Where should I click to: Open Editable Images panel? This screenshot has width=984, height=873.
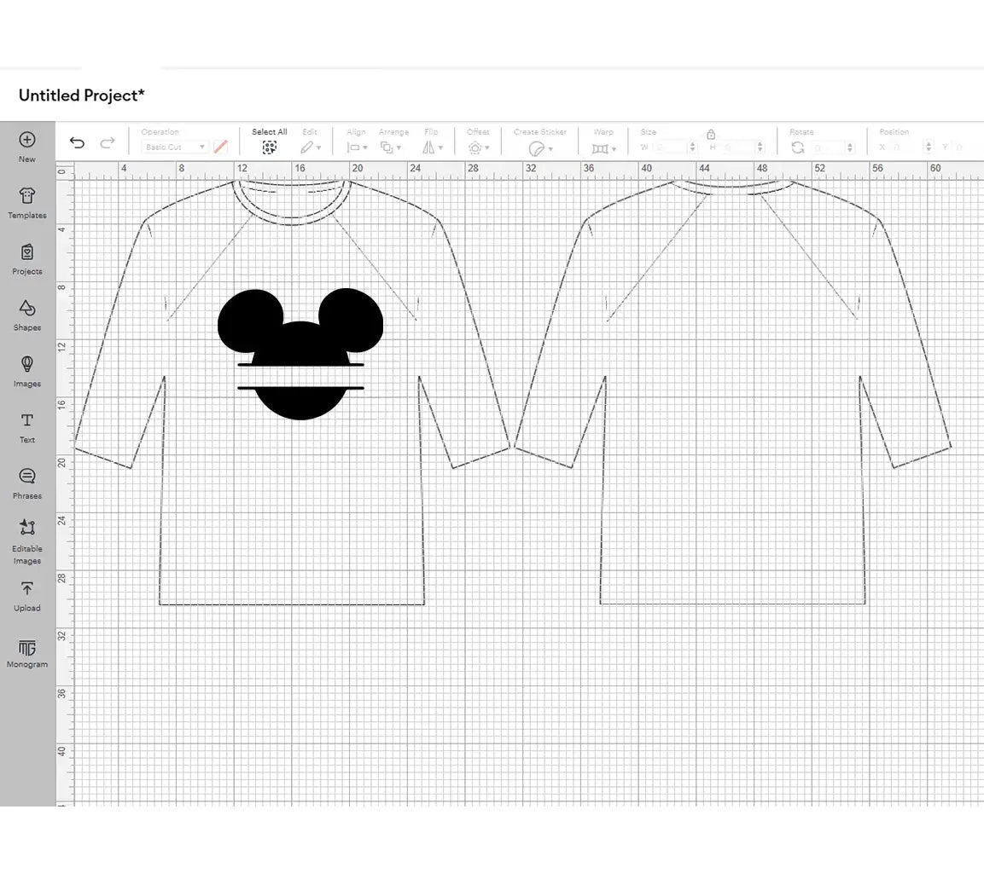click(27, 541)
